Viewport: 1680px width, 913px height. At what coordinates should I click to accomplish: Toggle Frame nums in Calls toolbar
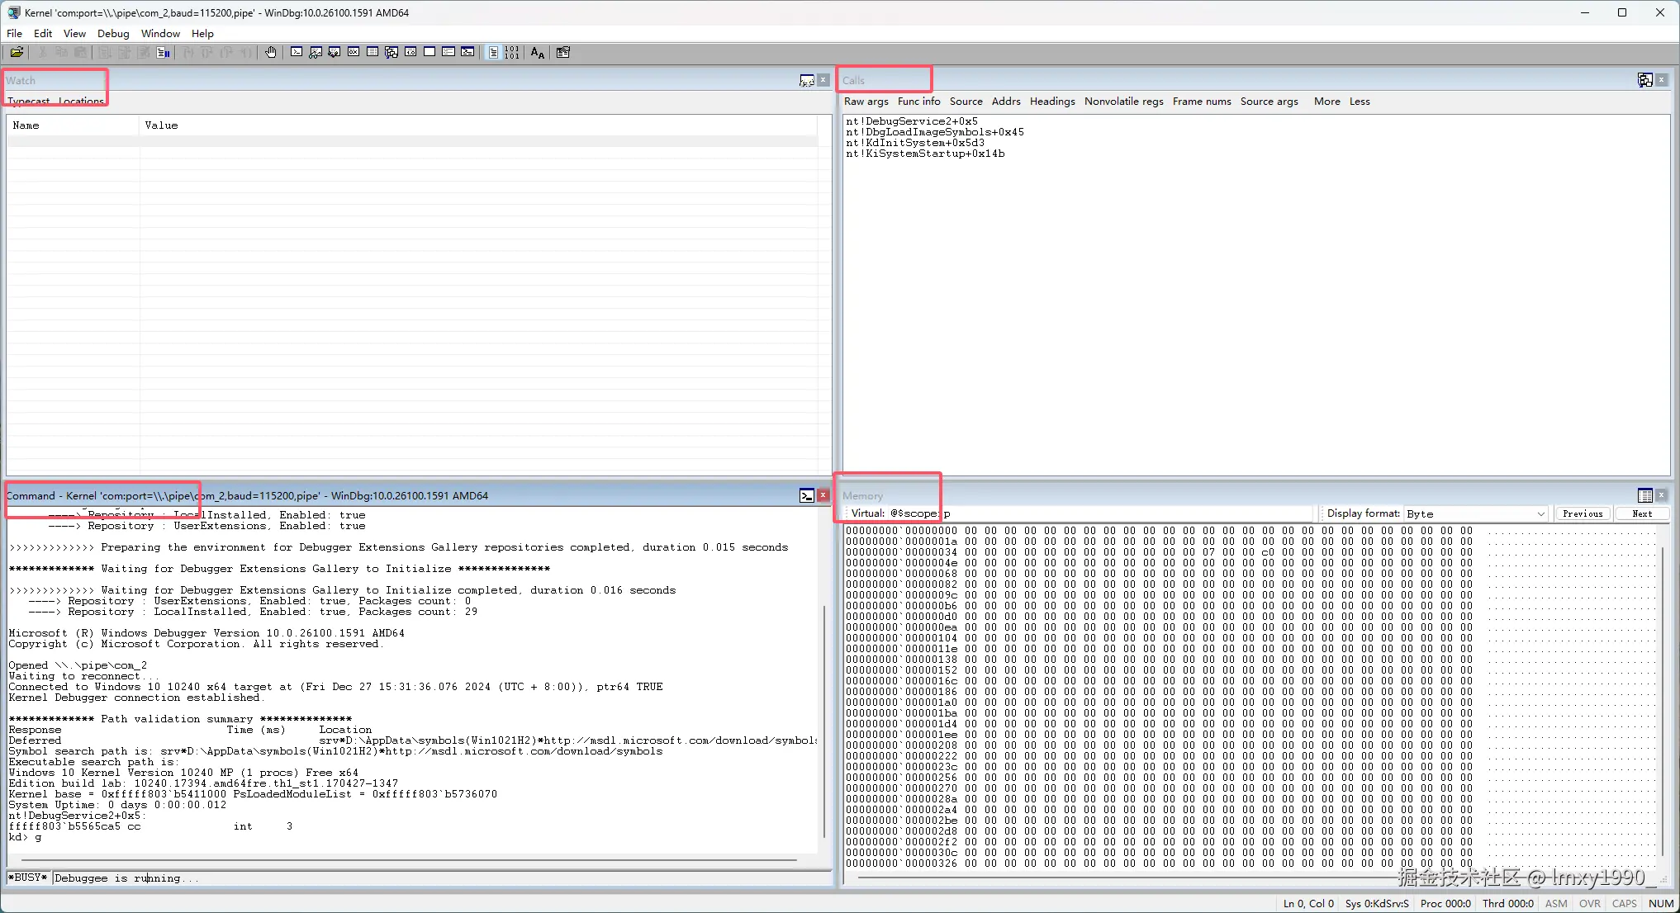(1201, 102)
